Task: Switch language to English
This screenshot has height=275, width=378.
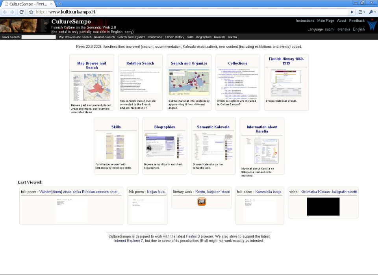Action: 359,30
